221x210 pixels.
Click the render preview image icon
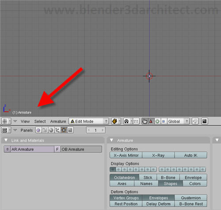coord(205,121)
